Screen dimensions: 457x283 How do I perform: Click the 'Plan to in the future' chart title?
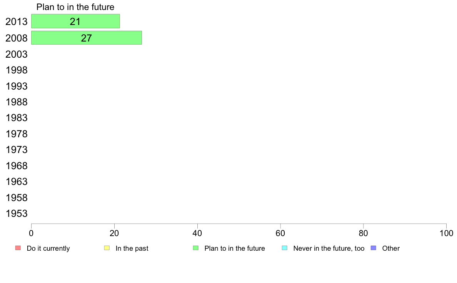coord(75,7)
